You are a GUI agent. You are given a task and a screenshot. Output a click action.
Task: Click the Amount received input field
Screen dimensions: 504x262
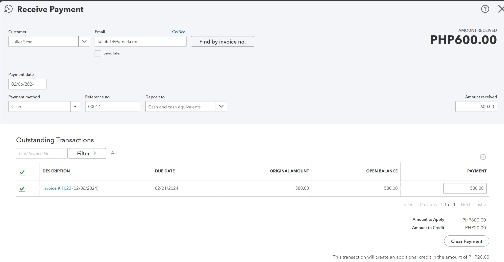(476, 106)
